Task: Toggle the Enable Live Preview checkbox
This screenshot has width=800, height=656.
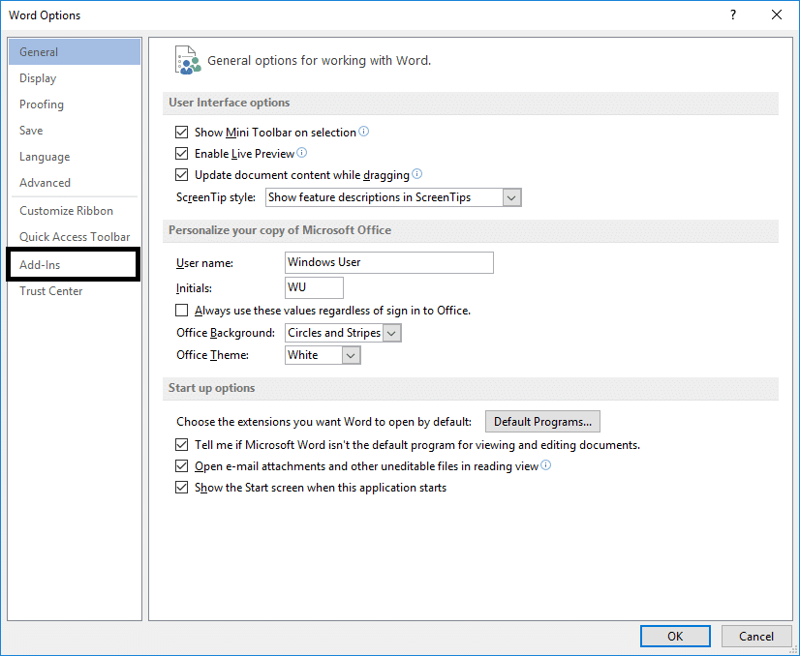Action: [182, 154]
